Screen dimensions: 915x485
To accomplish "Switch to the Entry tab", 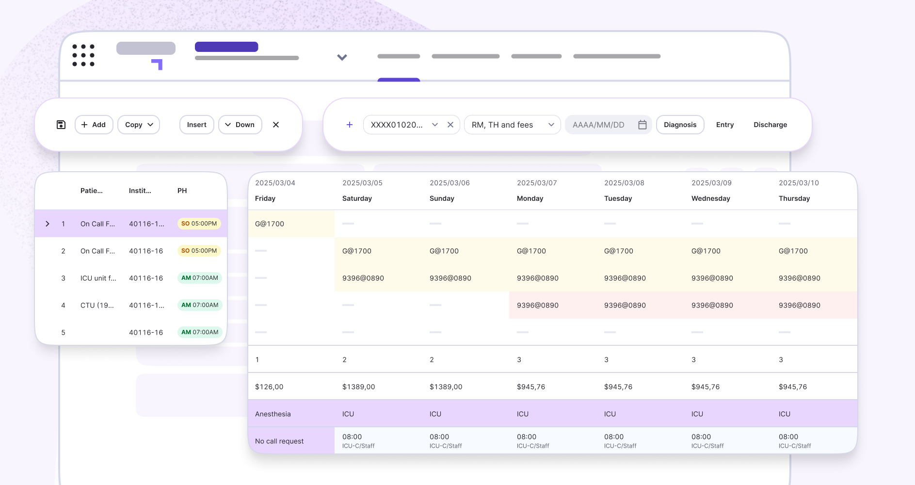I will point(725,125).
